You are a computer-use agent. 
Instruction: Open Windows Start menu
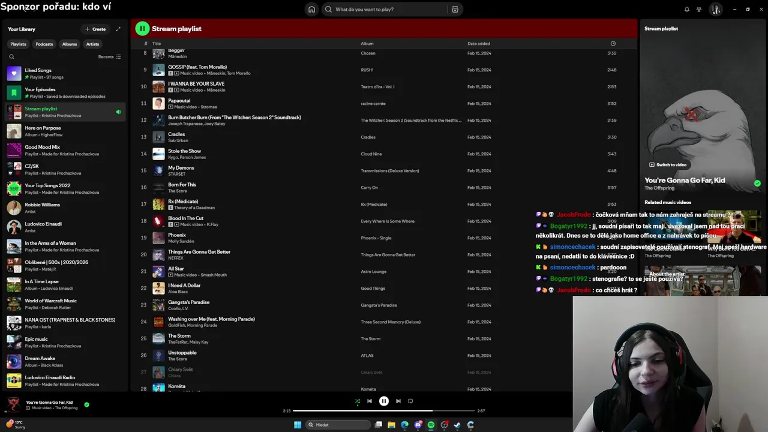coord(298,425)
